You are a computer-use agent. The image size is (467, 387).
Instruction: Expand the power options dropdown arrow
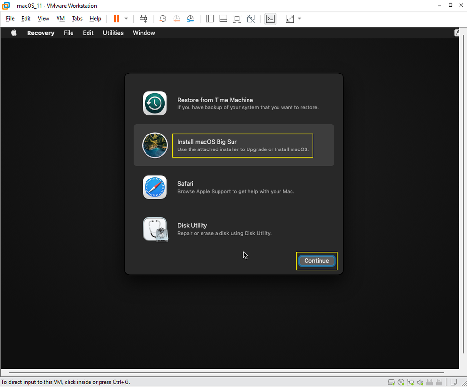pyautogui.click(x=126, y=19)
